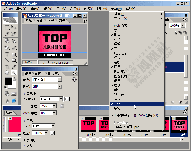The width and height of the screenshot is (191, 151).
Task: Select the Brush tool
Action: point(14,48)
